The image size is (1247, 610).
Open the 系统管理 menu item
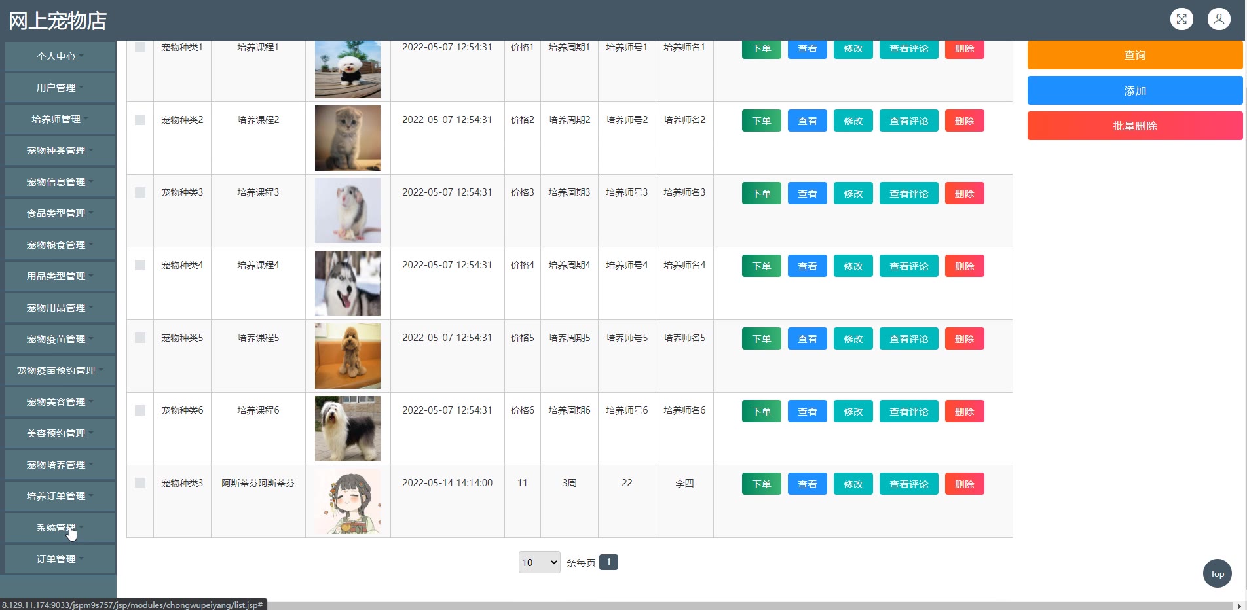pyautogui.click(x=60, y=528)
